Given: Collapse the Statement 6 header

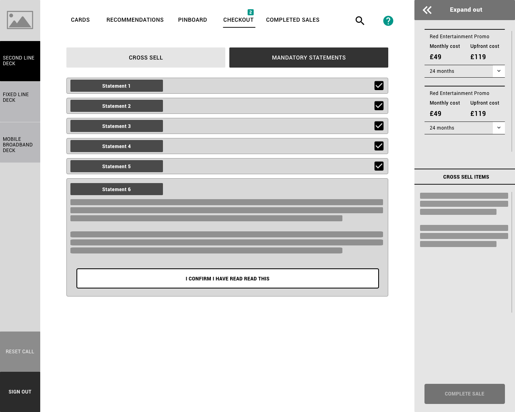Looking at the screenshot, I should (x=117, y=189).
